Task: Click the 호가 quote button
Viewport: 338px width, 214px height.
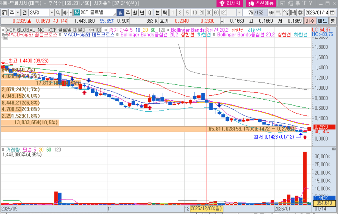Action: click(x=164, y=21)
